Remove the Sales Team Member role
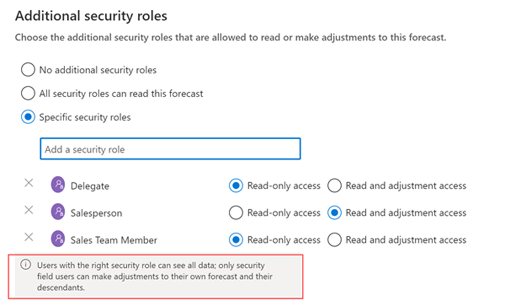The image size is (505, 306). click(28, 237)
